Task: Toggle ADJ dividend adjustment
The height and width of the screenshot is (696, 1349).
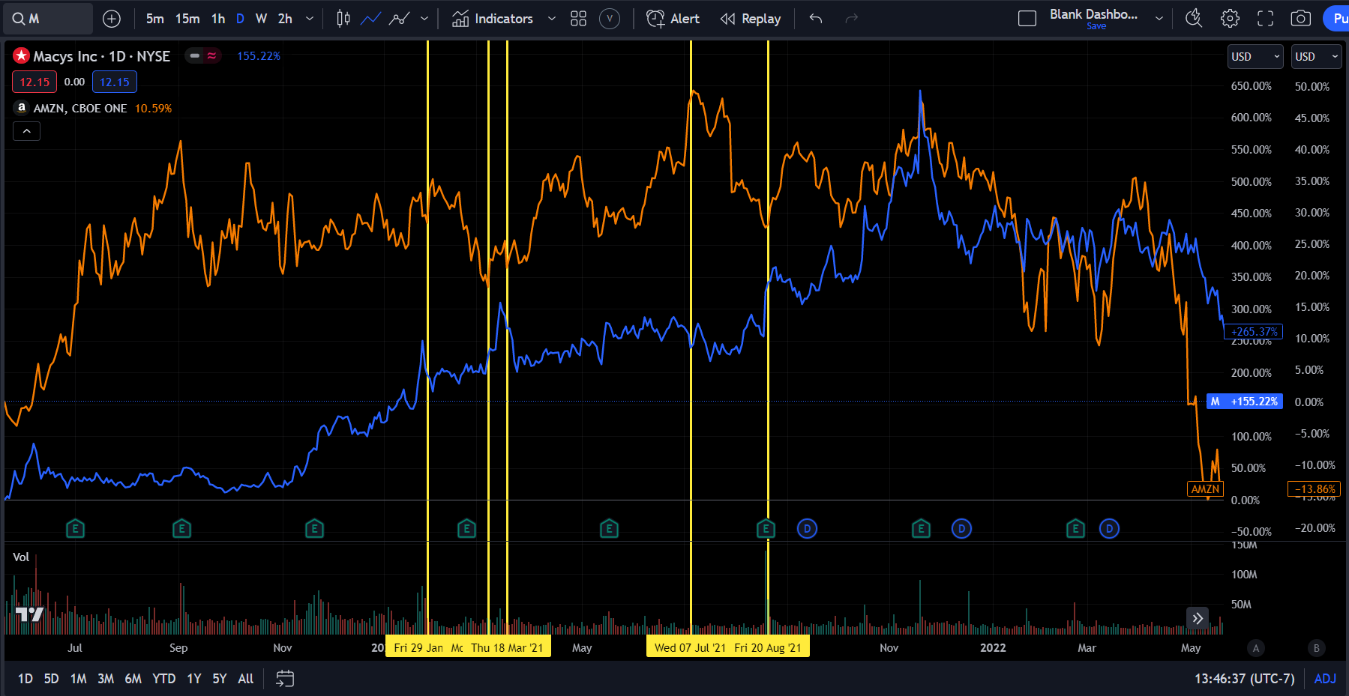Action: coord(1325,679)
